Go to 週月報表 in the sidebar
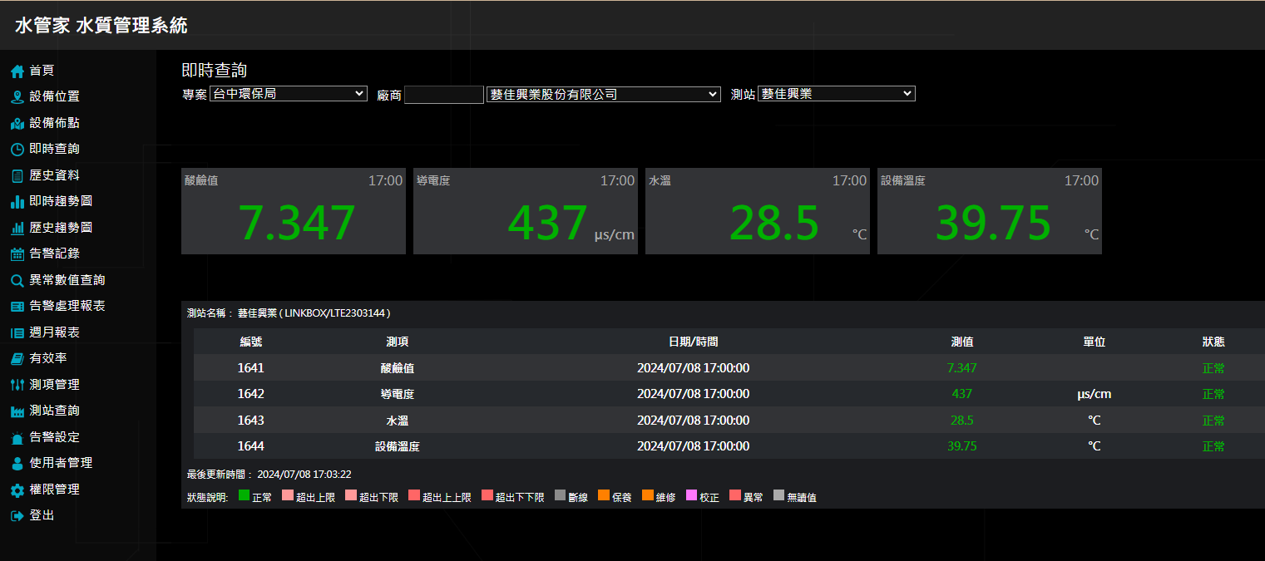 coord(55,332)
